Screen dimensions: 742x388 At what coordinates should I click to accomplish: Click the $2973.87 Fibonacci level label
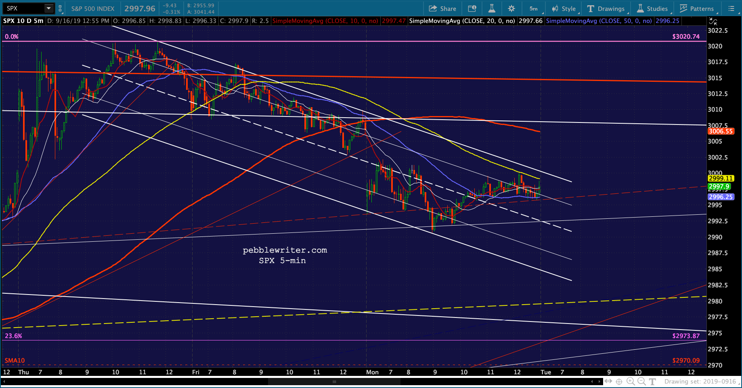(x=686, y=336)
